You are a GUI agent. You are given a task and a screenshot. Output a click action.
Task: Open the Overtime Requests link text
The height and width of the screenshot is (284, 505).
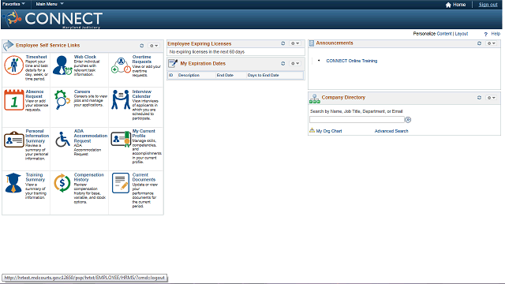(x=142, y=59)
